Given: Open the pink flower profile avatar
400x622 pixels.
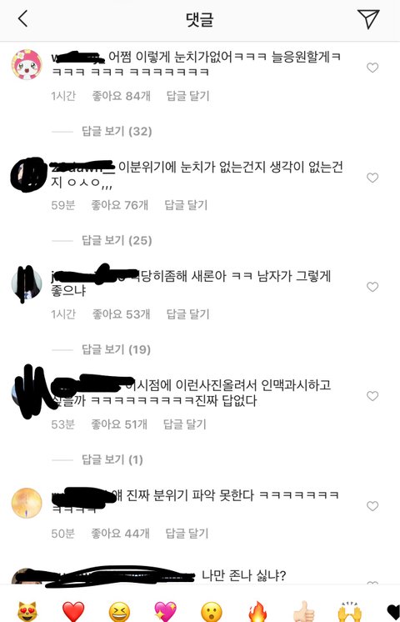Looking at the screenshot, I should point(27,64).
